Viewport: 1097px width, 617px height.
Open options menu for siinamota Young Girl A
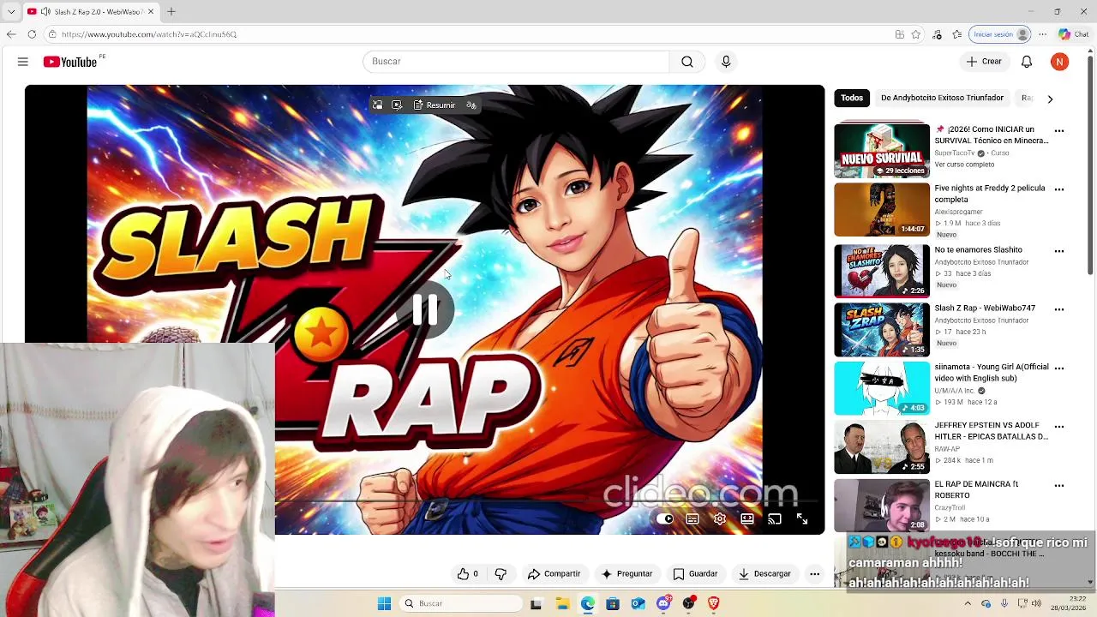[1059, 368]
